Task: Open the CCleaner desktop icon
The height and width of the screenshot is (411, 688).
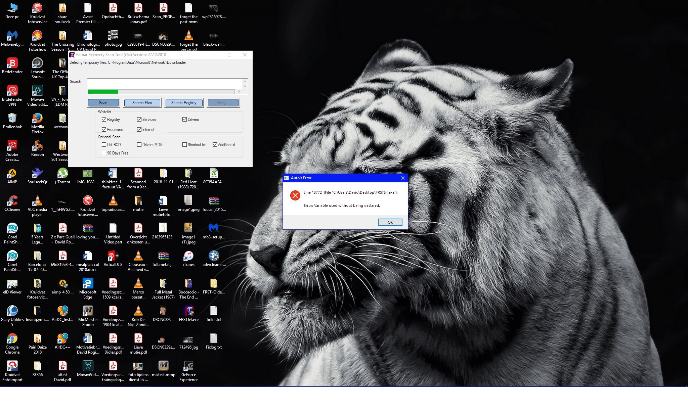Action: tap(12, 203)
